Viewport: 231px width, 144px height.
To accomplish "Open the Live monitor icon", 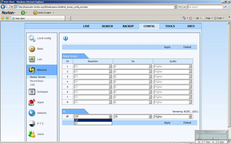I will coord(32,59).
